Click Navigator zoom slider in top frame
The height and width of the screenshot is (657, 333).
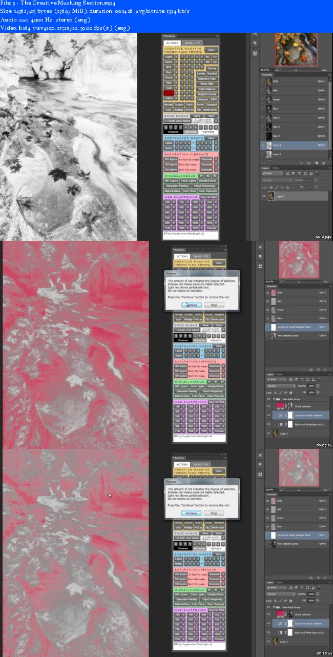pos(301,70)
